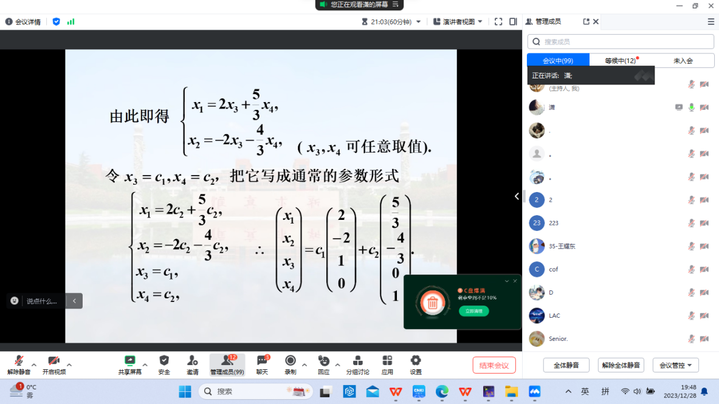This screenshot has height=404, width=719.
Task: Open 分组讨论 breakout rooms icon
Action: pyautogui.click(x=357, y=361)
